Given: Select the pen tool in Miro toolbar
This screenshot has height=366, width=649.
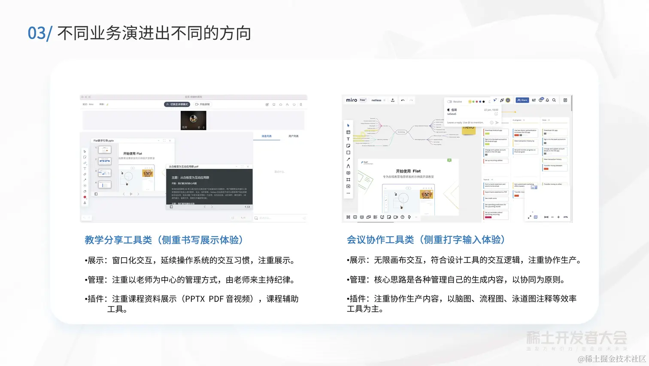Looking at the screenshot, I should pos(348,166).
